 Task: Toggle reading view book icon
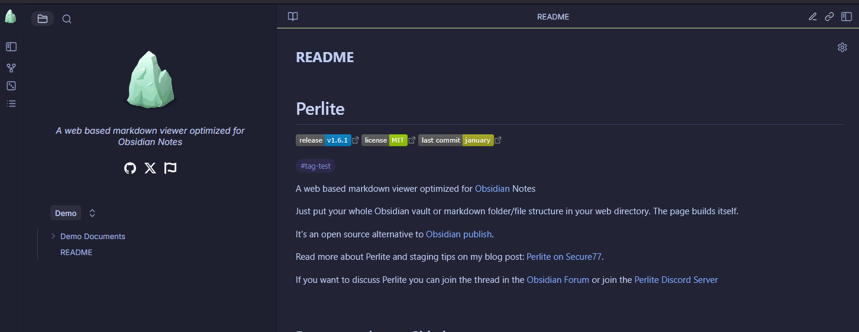point(293,17)
